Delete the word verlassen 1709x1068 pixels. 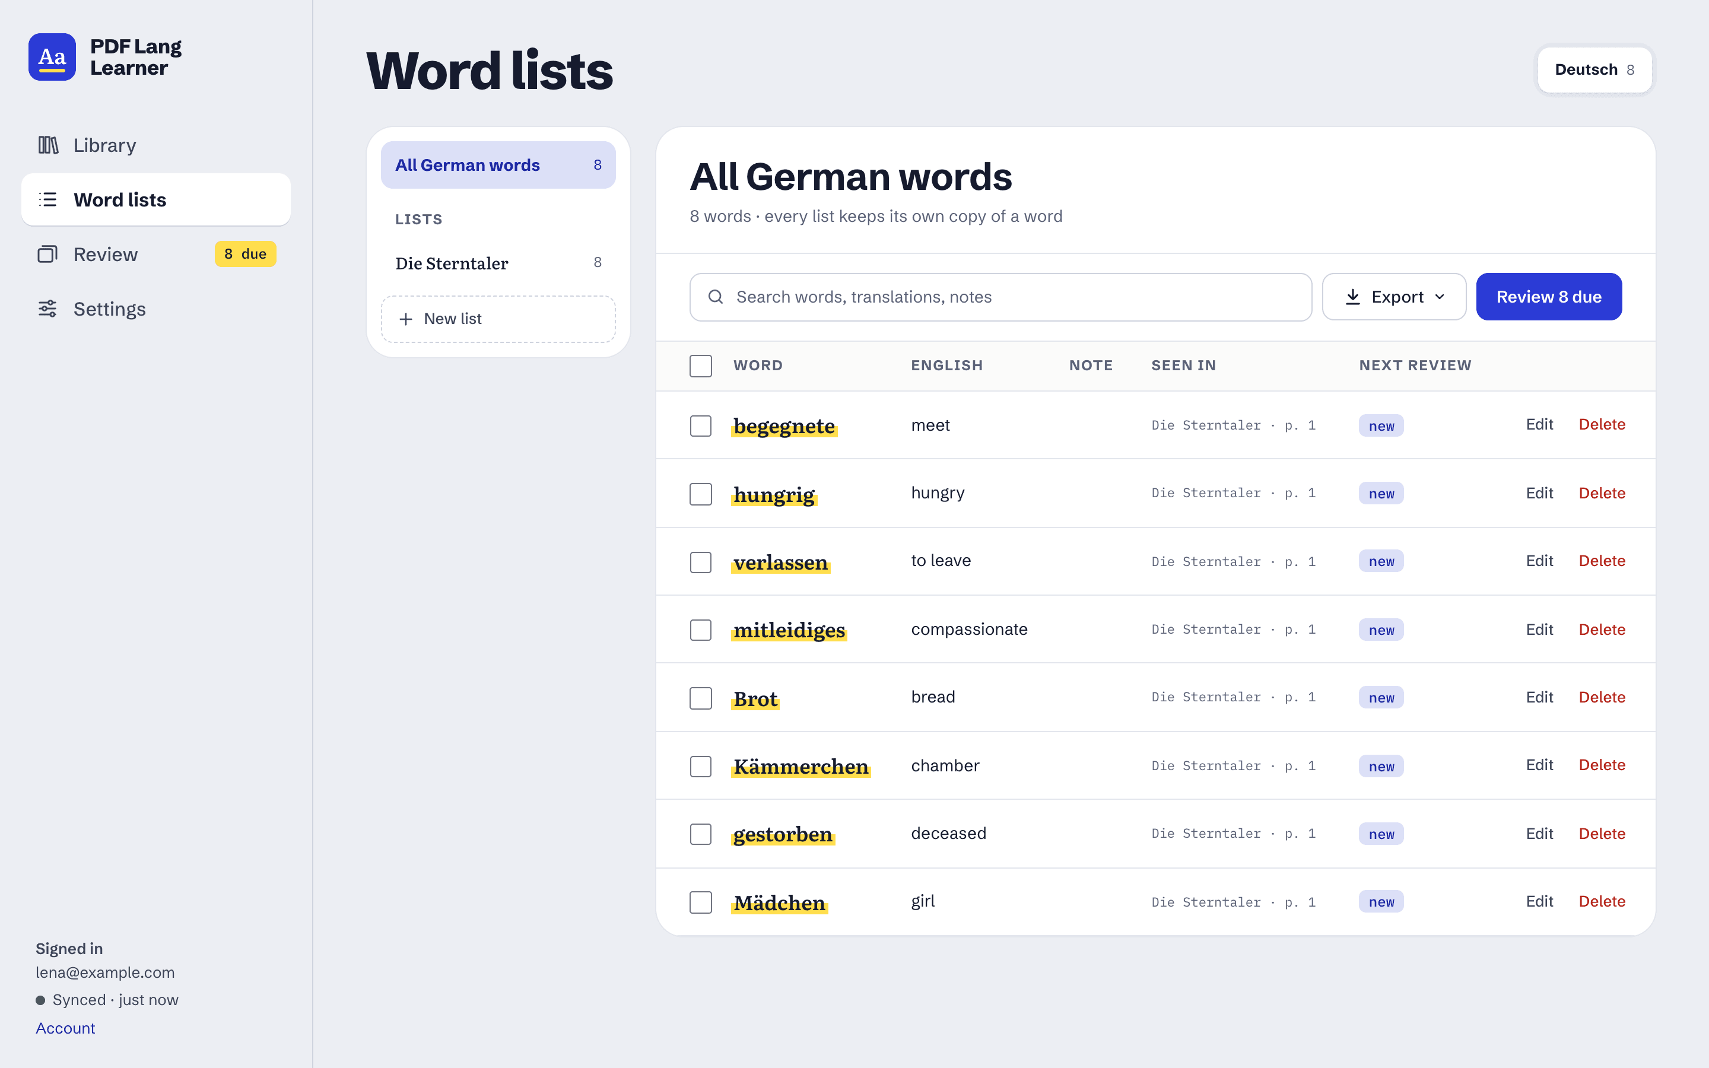1602,561
